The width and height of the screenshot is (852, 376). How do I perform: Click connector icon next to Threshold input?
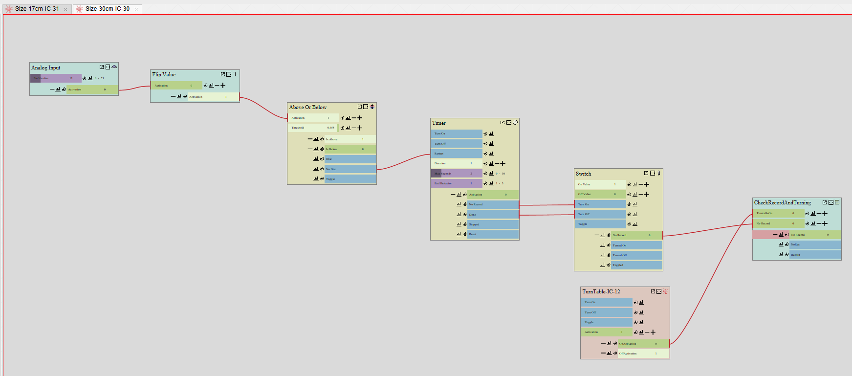(x=342, y=128)
